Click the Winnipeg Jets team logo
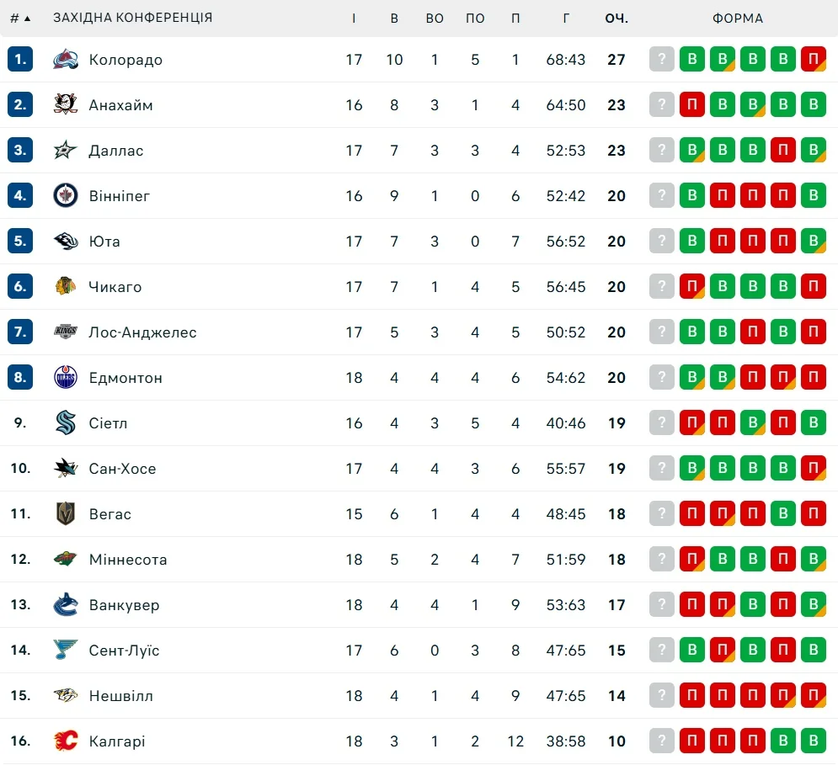This screenshot has height=765, width=838. [x=66, y=196]
